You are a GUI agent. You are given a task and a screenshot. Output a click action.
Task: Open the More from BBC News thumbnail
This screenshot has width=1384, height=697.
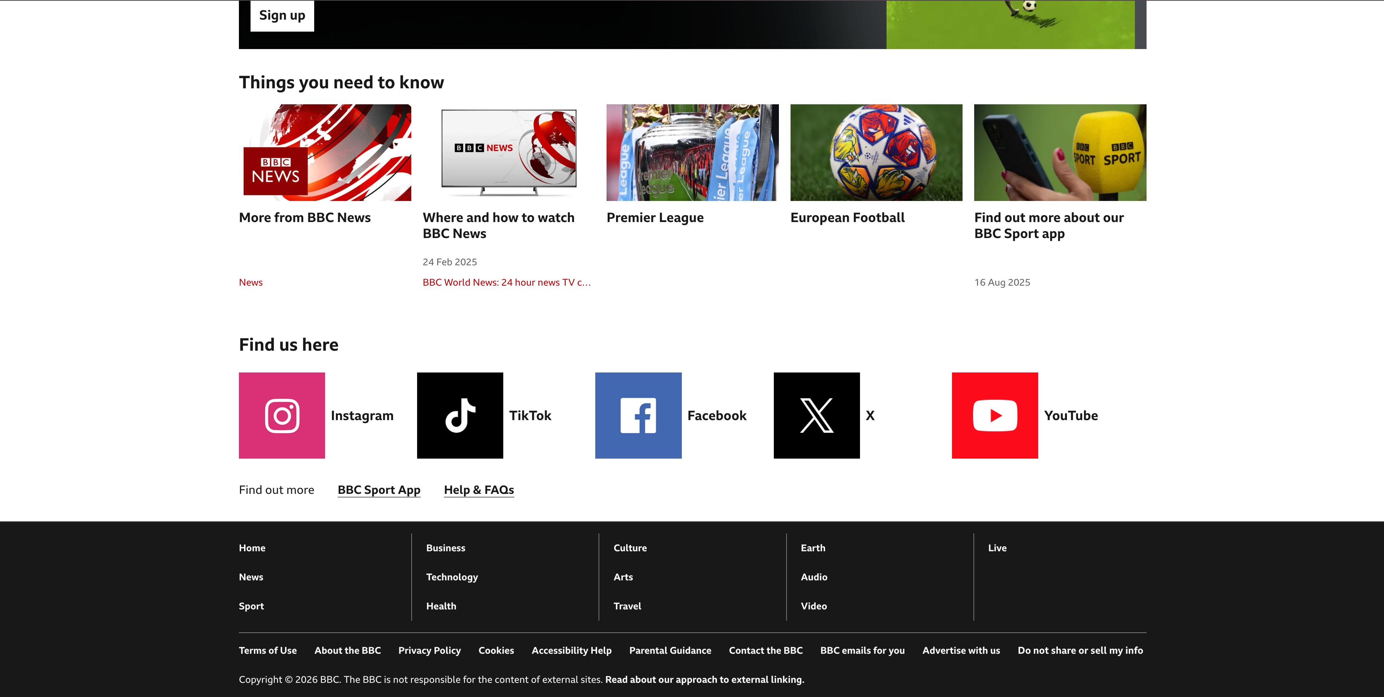[x=325, y=153]
